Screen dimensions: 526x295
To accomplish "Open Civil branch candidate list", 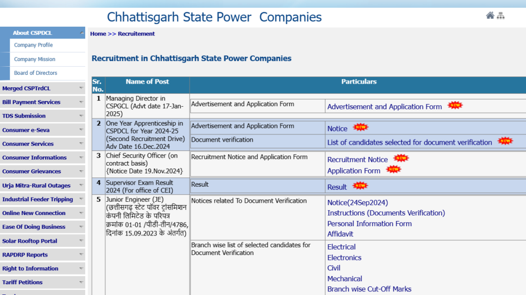I will click(334, 268).
